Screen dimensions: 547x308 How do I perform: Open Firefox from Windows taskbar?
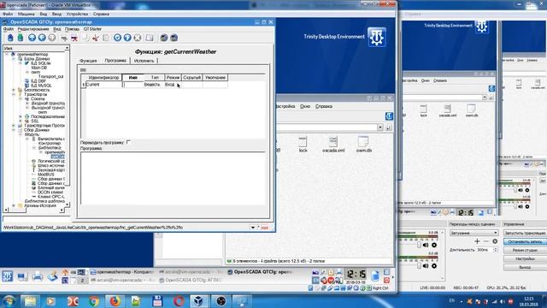tap(115, 300)
